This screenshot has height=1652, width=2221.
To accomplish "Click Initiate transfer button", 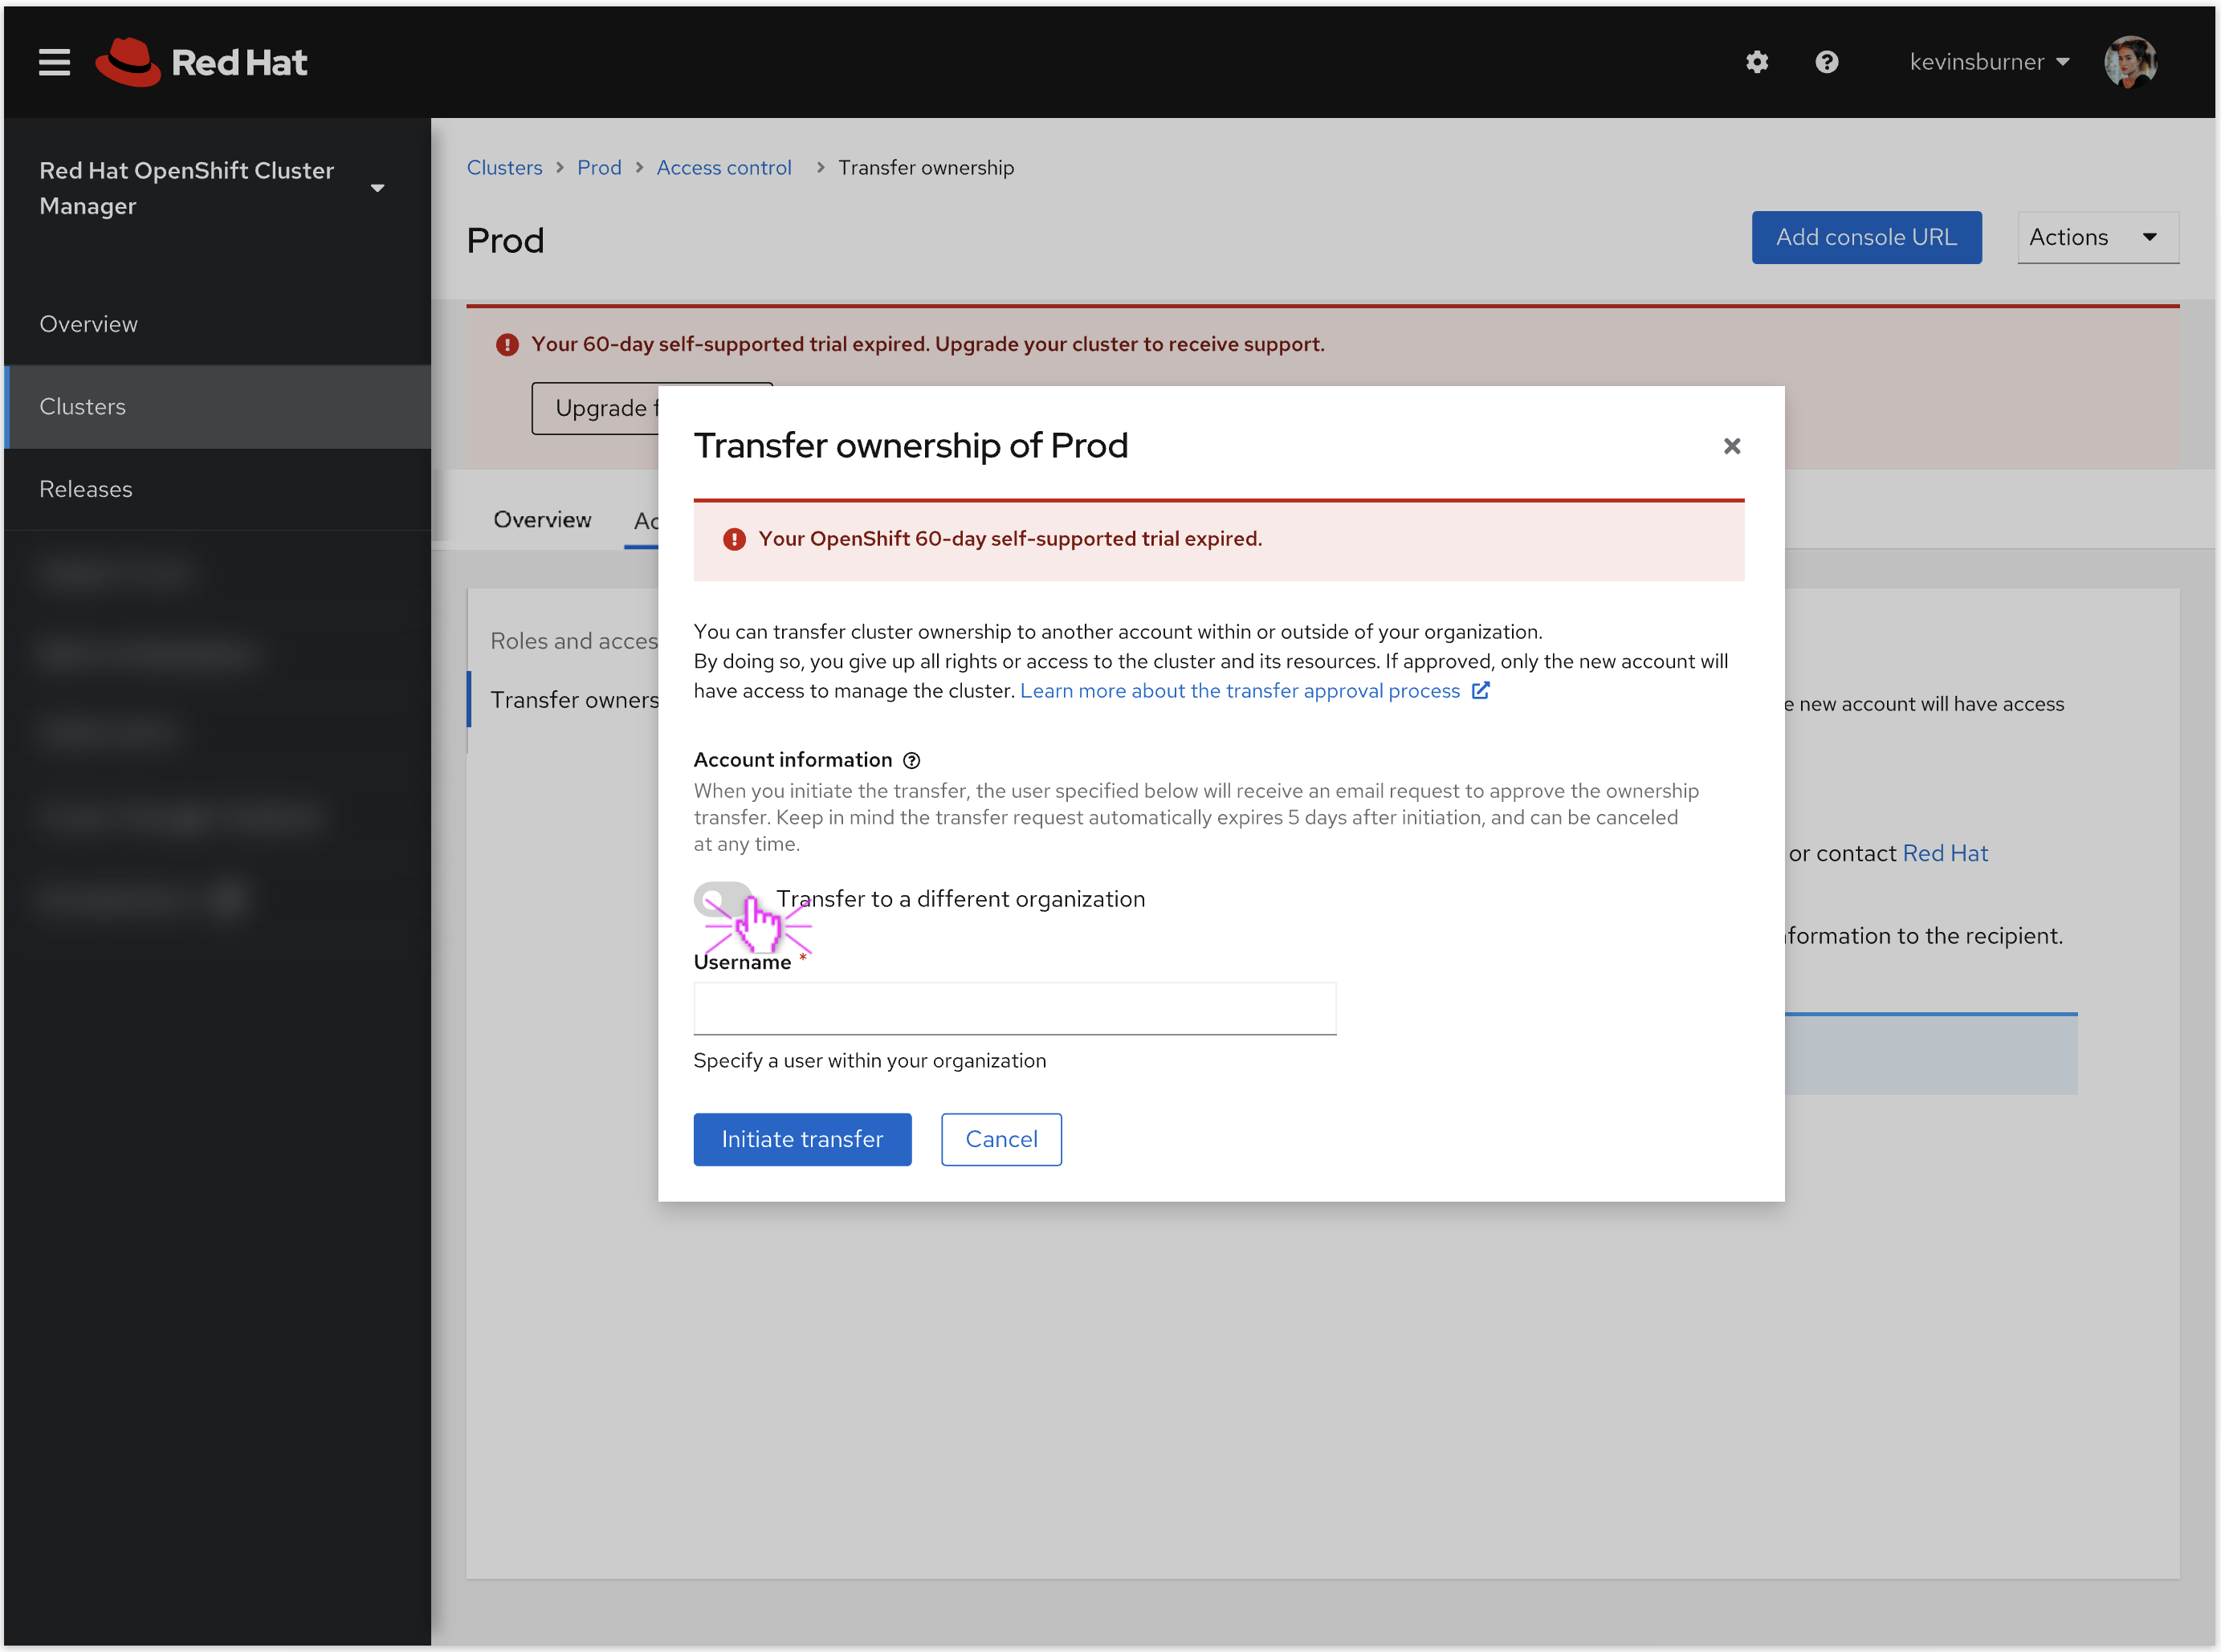I will 801,1139.
